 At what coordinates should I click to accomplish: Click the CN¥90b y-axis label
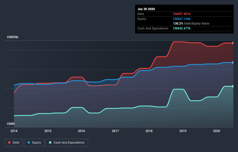tap(12, 37)
